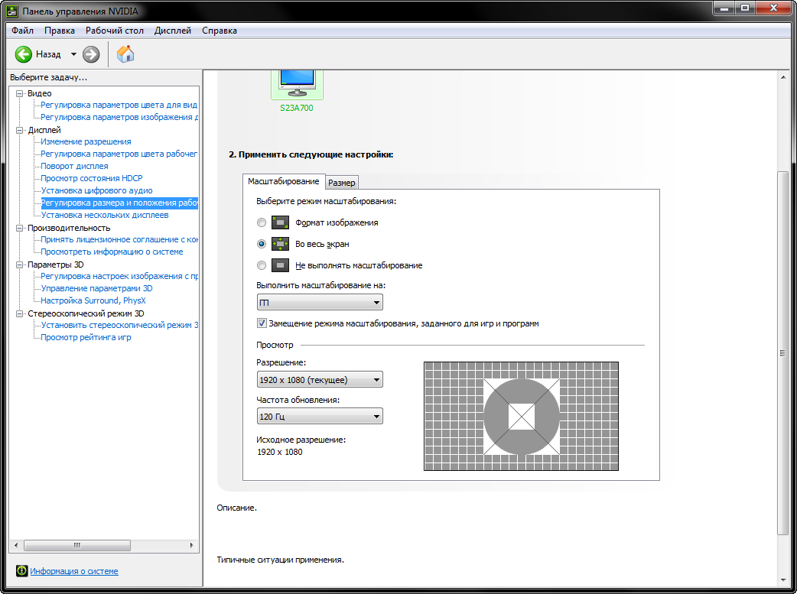
Task: Open 'Изменение разрешения' in the task tree
Action: (x=86, y=141)
